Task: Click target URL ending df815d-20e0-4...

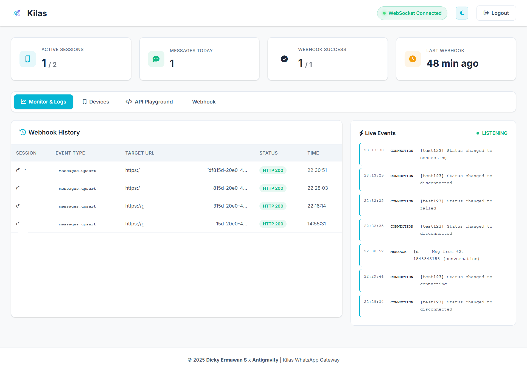Action: tap(186, 170)
